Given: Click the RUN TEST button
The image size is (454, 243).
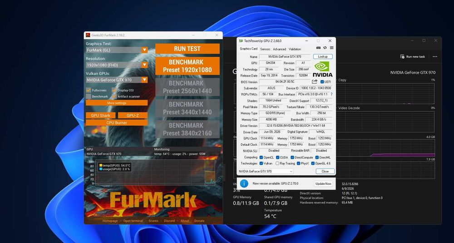Looking at the screenshot, I should pos(188,49).
